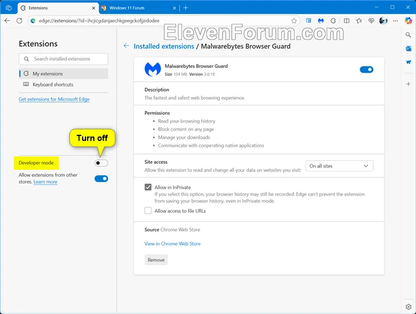Toggle Allow extensions from other stores

point(101,179)
